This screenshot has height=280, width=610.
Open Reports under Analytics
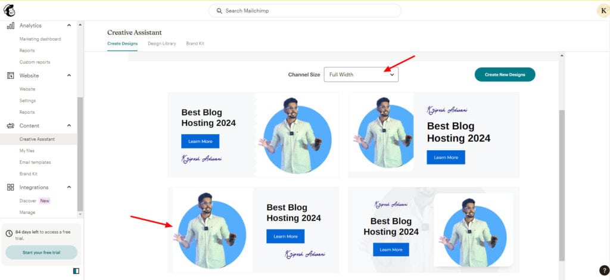point(27,51)
